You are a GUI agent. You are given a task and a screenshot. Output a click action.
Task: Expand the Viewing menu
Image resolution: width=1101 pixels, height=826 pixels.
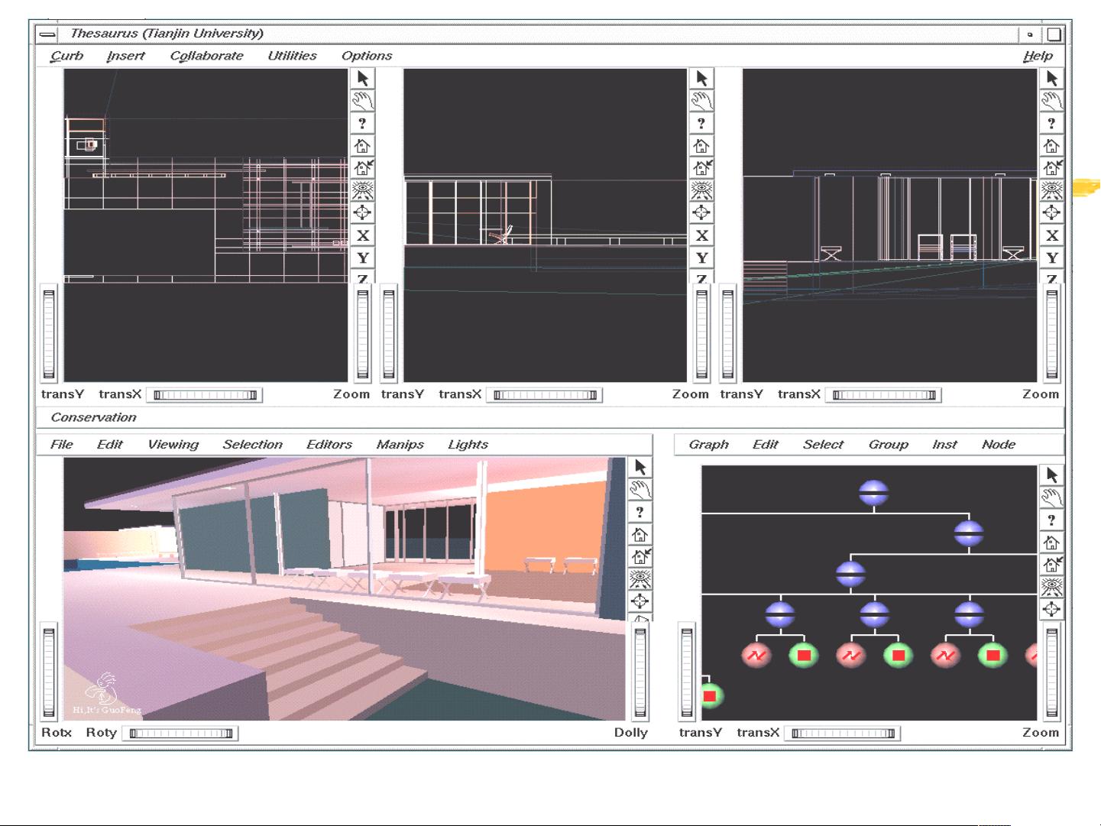[x=173, y=445]
